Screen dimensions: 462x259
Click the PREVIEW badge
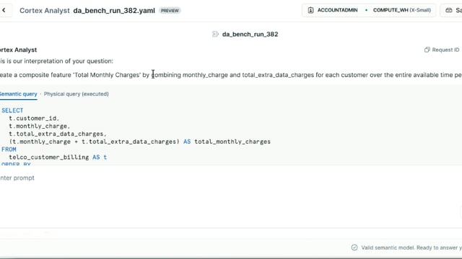click(x=170, y=11)
